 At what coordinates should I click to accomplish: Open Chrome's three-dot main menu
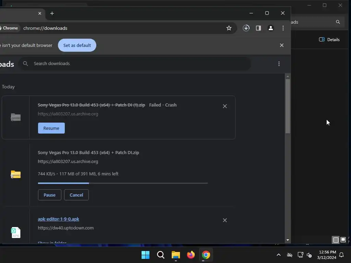(x=283, y=28)
